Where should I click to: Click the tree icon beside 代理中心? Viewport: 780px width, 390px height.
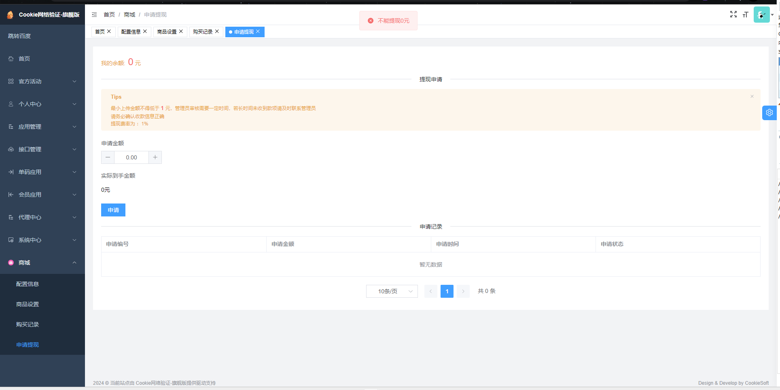tap(11, 217)
